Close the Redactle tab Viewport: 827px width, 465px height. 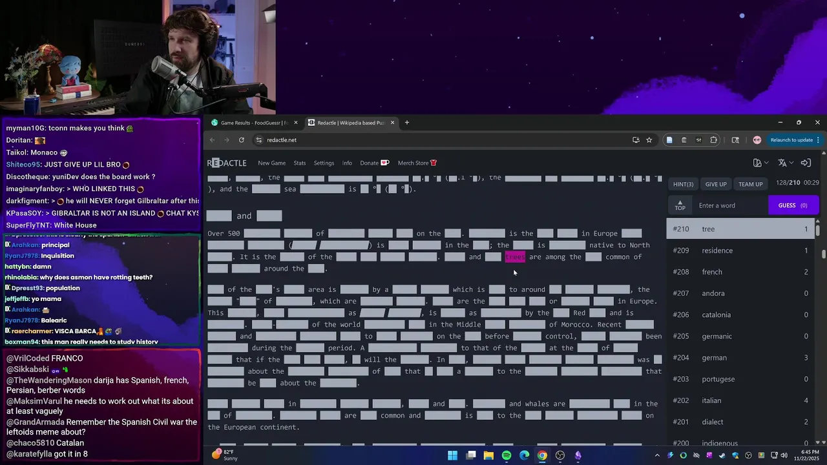(x=392, y=123)
